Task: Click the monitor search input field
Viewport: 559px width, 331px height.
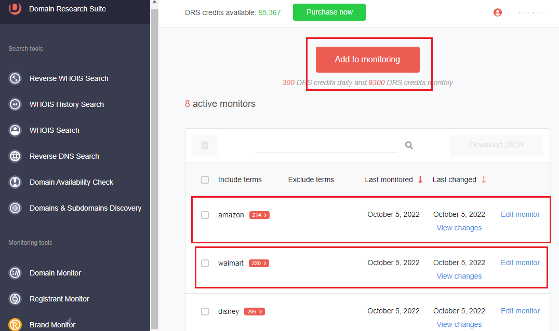Action: (x=326, y=145)
